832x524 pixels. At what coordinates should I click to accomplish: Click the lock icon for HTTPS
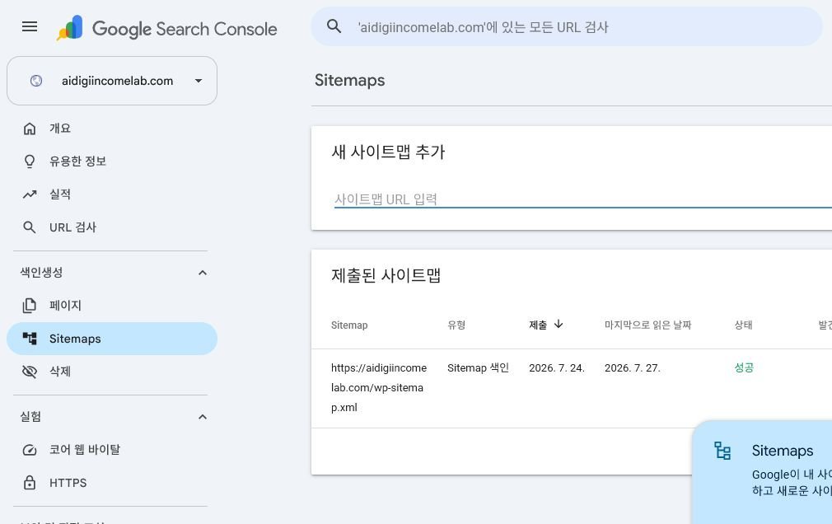30,483
